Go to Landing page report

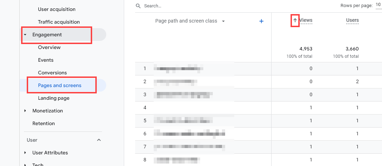tap(53, 98)
